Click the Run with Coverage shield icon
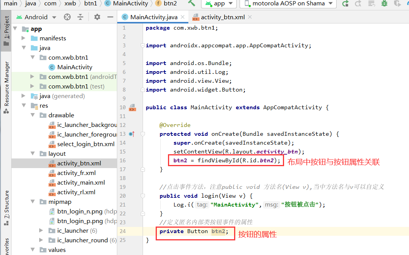This screenshot has width=409, height=255. coord(397,4)
